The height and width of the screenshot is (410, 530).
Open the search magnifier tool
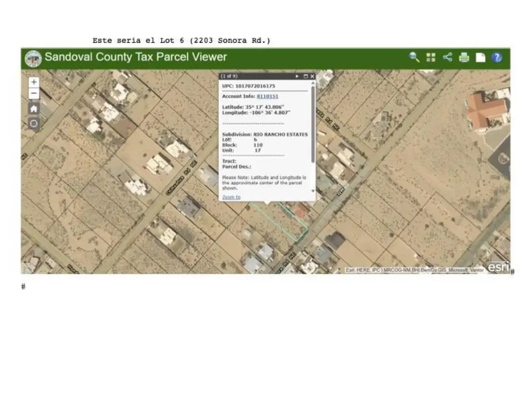click(x=414, y=57)
